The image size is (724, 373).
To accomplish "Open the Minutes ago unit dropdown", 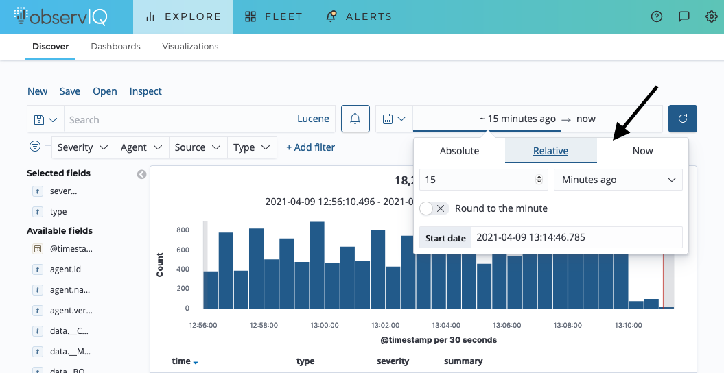I will [618, 180].
